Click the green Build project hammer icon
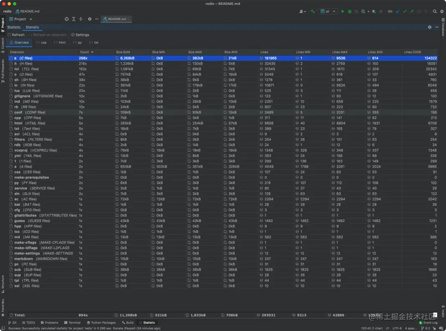 pos(312,11)
